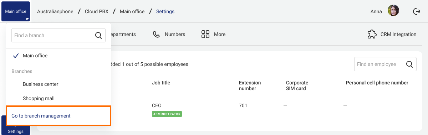
Task: Choose Shopping mall branch
Action: 39,98
